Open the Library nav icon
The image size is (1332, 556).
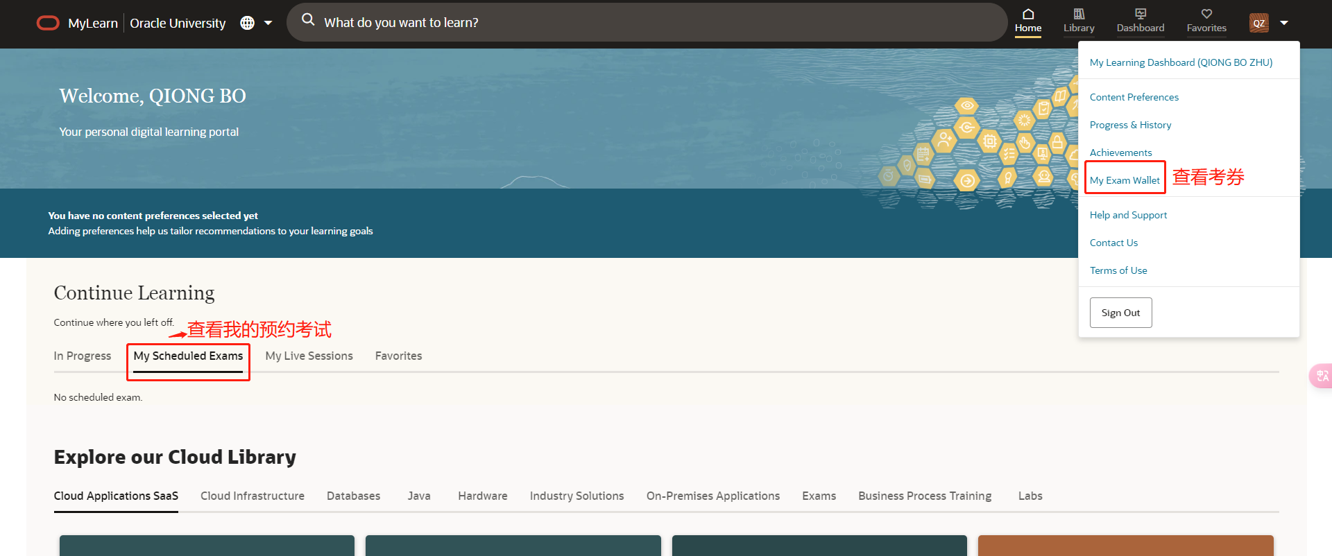click(x=1079, y=14)
